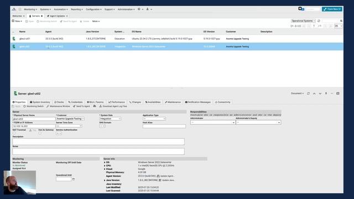
Task: Sort the list by the Name column header
Action: click(x=22, y=32)
